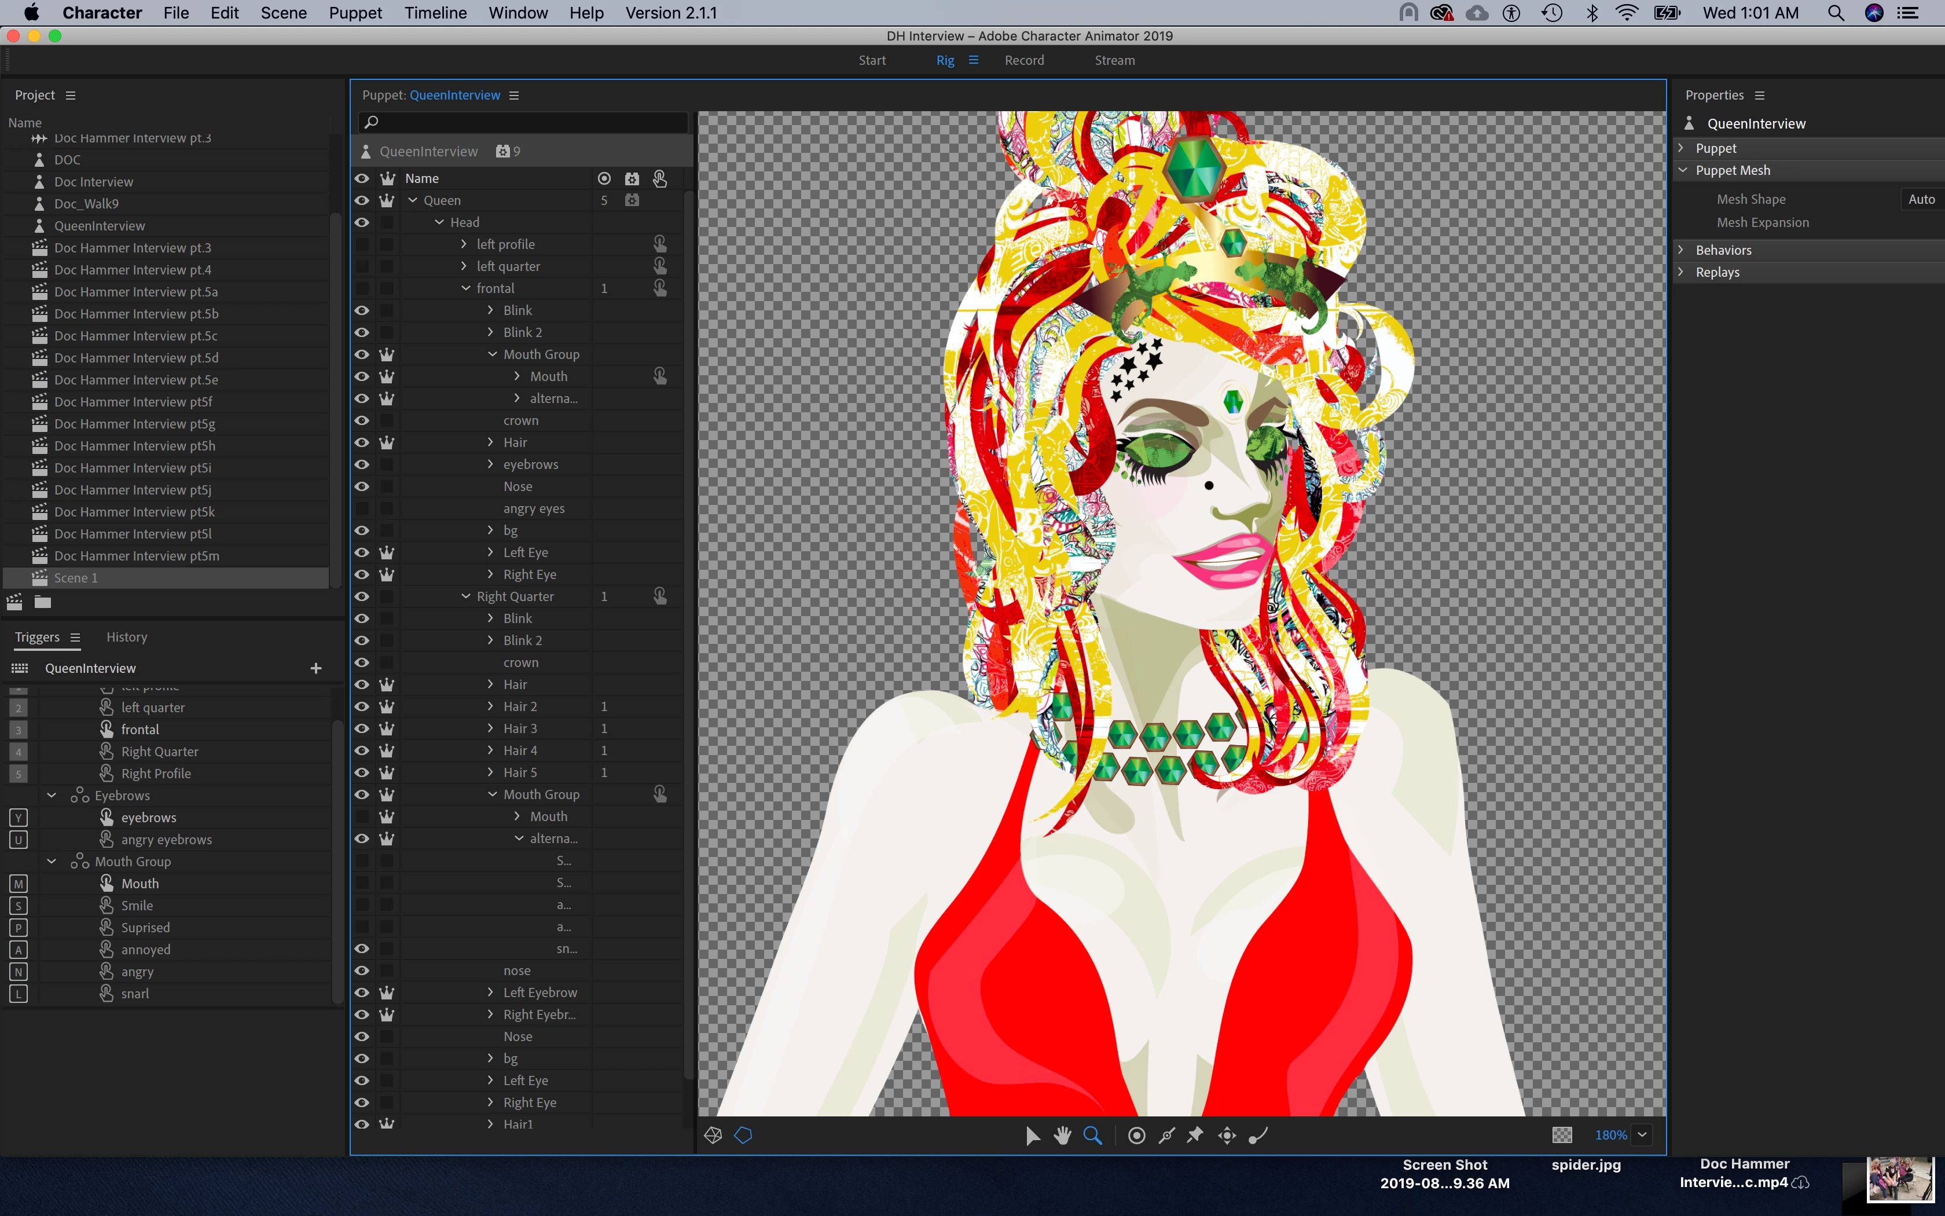
Task: Pick the Hand pan tool
Action: (x=1063, y=1135)
